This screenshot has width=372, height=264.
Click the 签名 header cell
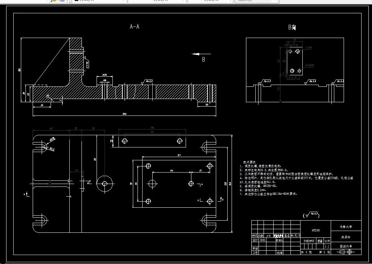coord(287,236)
